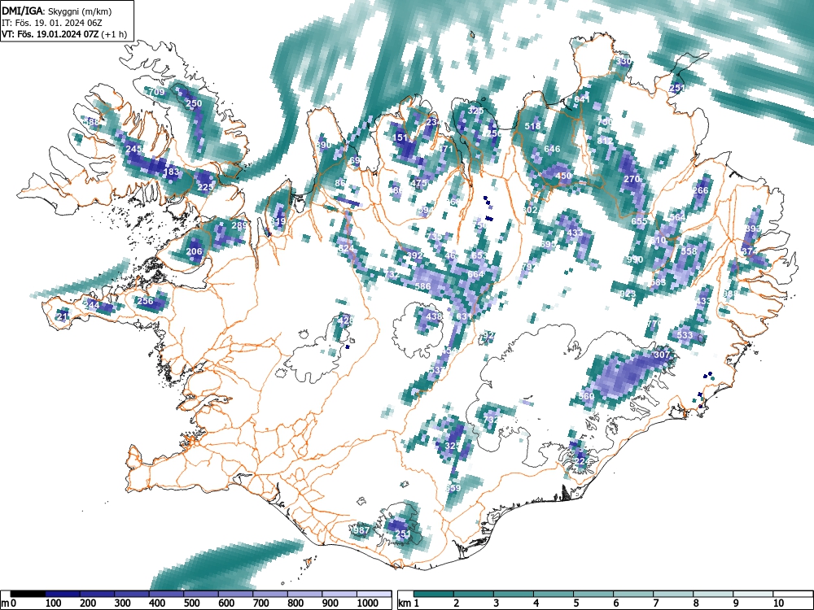Image resolution: width=814 pixels, height=610 pixels.
Task: Click the visibility value '266' on map
Action: point(700,190)
